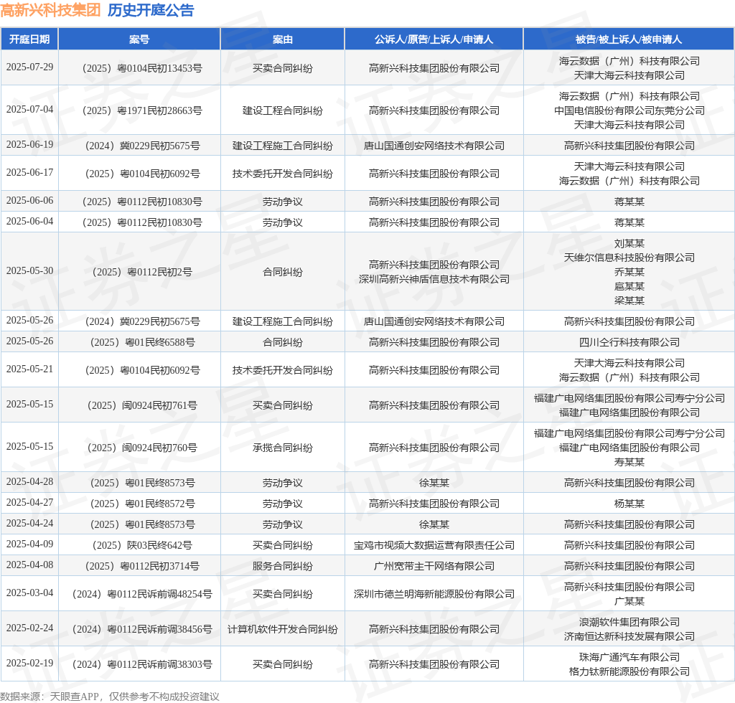The image size is (735, 703).
Task: Click plaintiff 广州宽带主干网络有限公司
Action: coord(434,566)
